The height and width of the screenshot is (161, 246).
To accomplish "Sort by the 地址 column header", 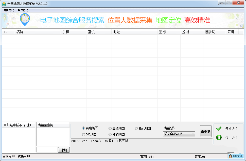I will coord(134,32).
